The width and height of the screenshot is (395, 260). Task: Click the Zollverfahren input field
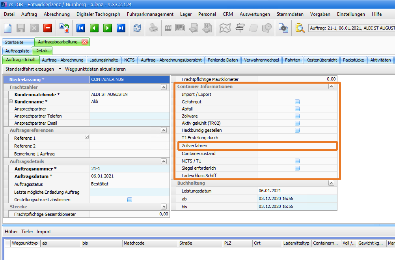pos(296,146)
